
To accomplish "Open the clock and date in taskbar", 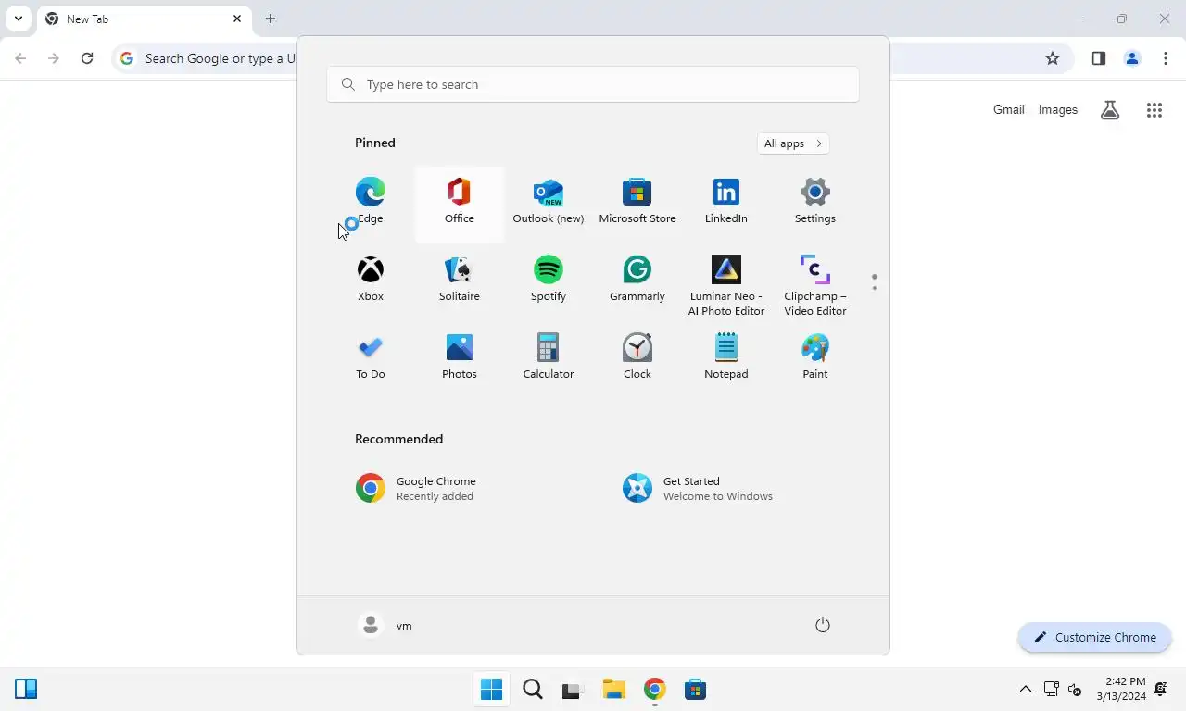I will point(1121,689).
